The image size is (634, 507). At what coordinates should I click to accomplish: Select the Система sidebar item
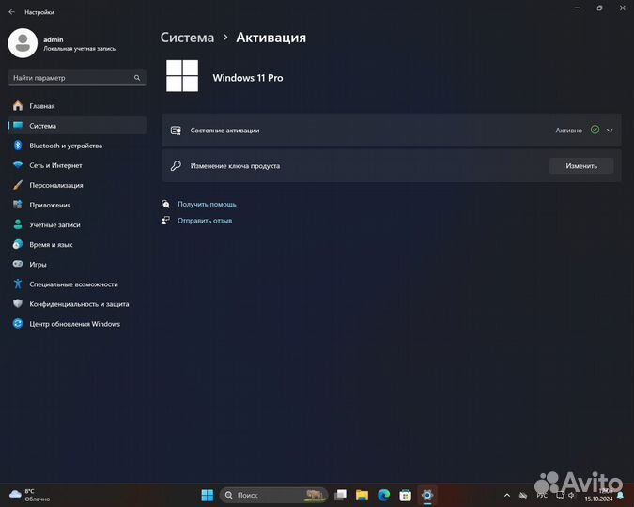(x=77, y=126)
